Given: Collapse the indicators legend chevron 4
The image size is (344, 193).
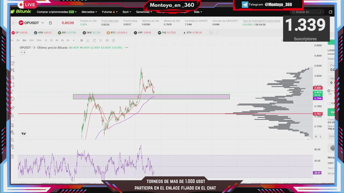Looking at the screenshot, I should (23, 52).
